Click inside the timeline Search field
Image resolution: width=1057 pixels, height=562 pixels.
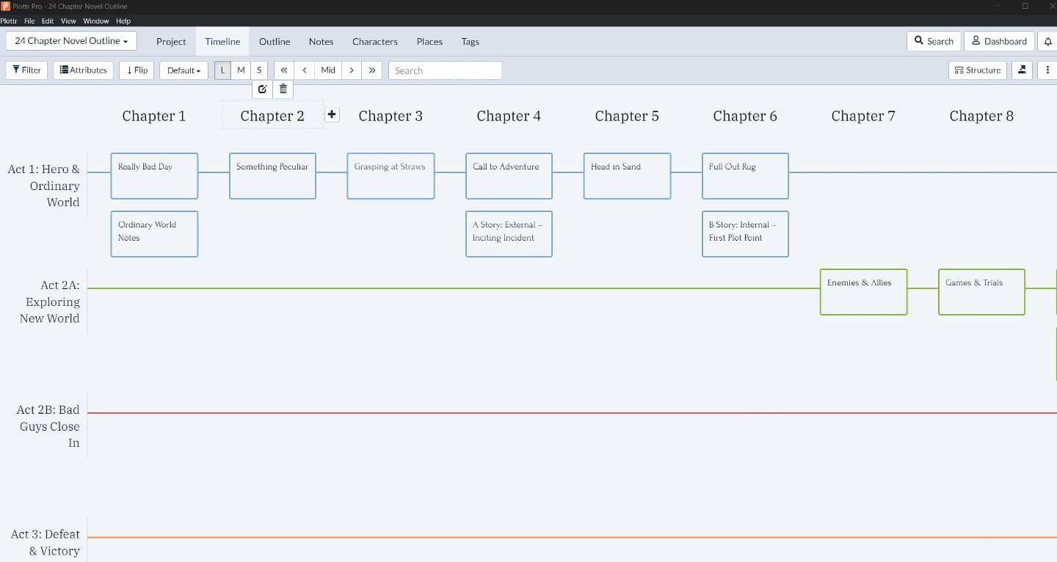445,70
